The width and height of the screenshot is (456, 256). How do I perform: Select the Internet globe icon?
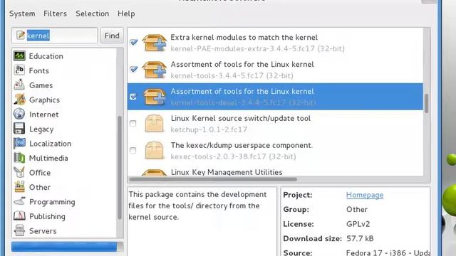tap(19, 114)
